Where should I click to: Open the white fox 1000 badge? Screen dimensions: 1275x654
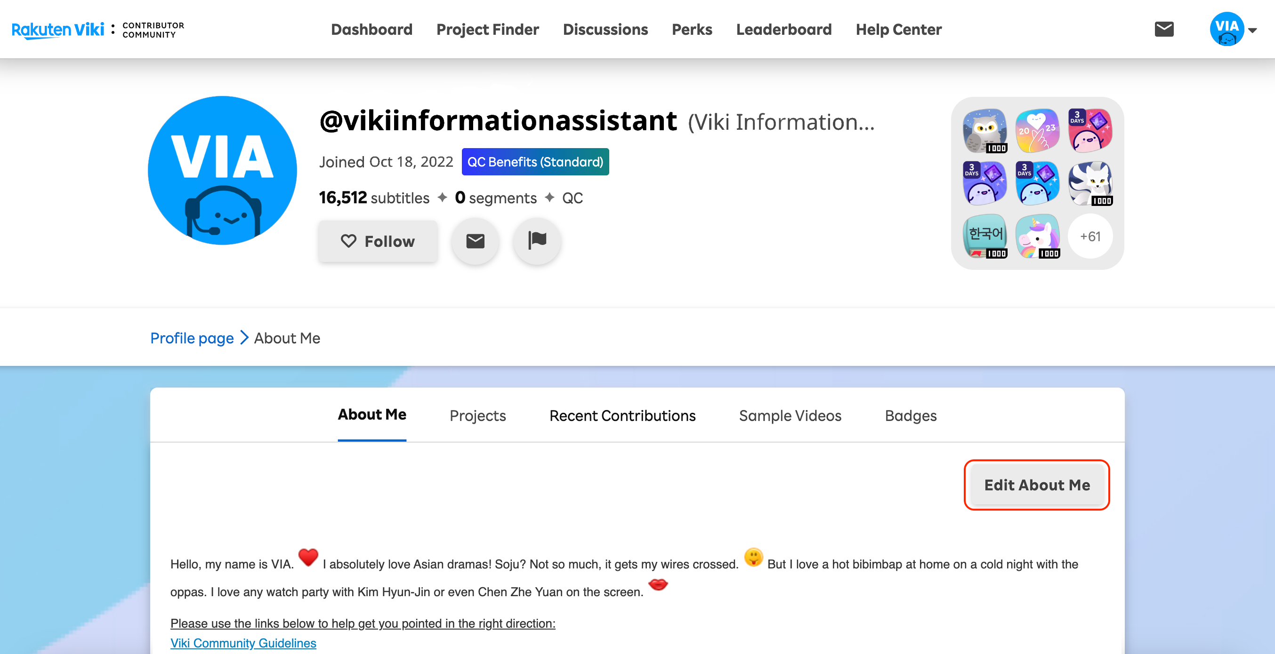(1090, 183)
